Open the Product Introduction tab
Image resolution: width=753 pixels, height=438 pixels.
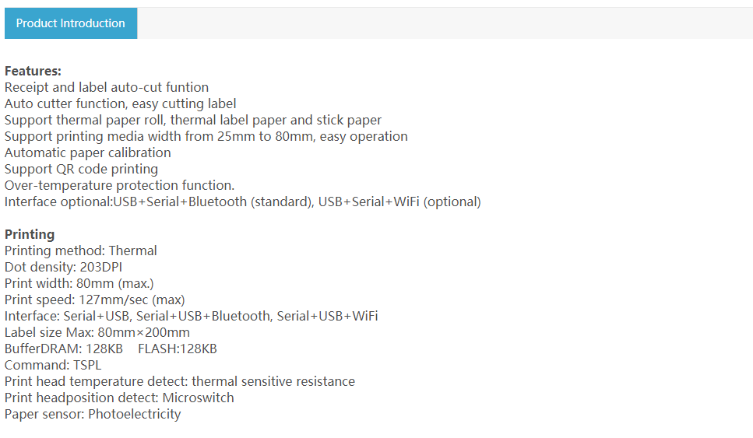click(x=70, y=23)
